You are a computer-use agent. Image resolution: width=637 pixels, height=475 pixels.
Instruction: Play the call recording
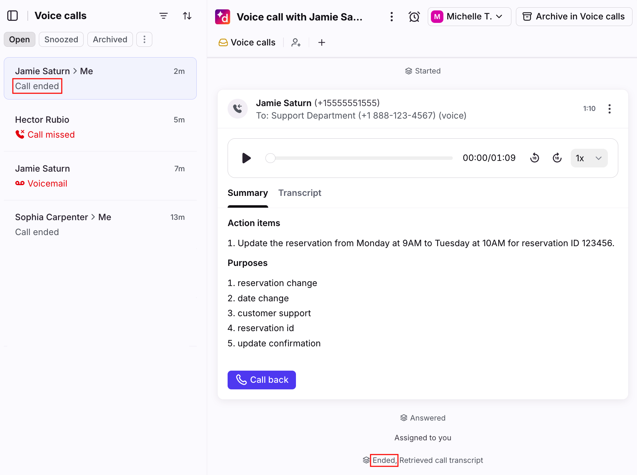246,158
